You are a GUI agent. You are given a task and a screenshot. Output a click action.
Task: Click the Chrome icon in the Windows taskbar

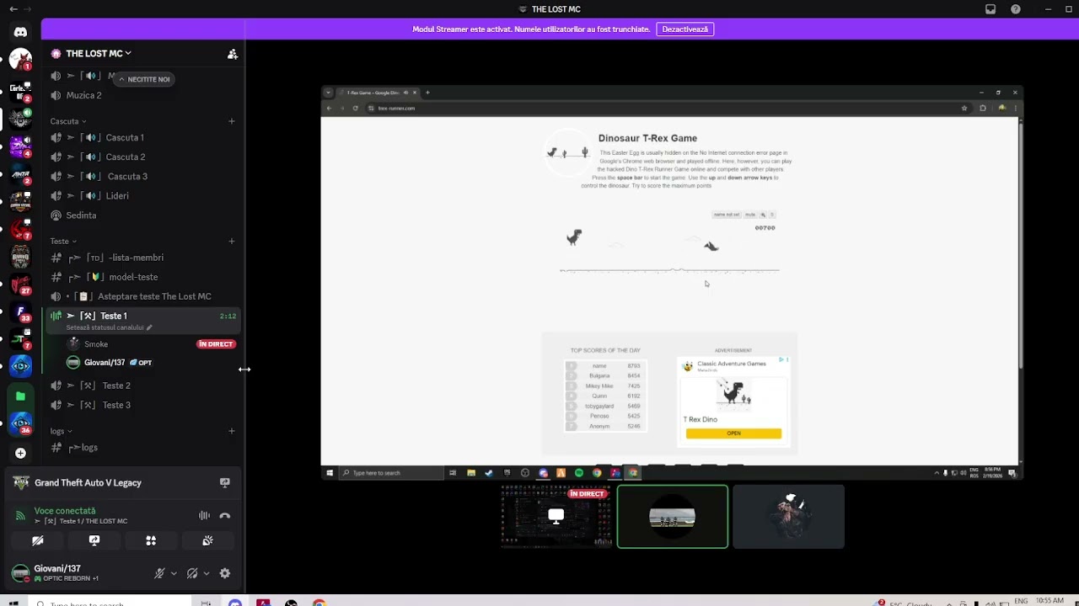pos(319,603)
